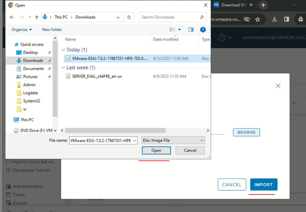Click the Open button
Image resolution: width=306 pixels, height=212 pixels.
(156, 150)
